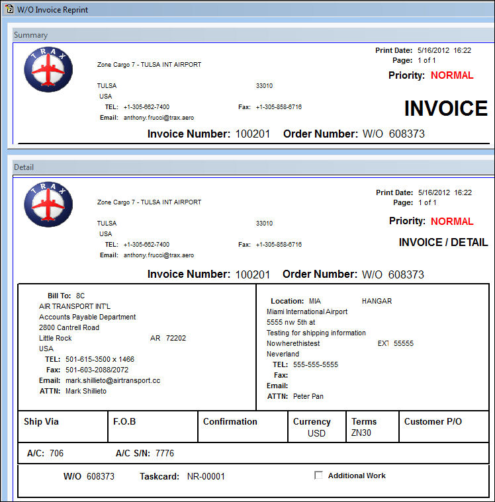This screenshot has width=495, height=502.
Task: Click Testing for shipping information line
Action: point(316,333)
